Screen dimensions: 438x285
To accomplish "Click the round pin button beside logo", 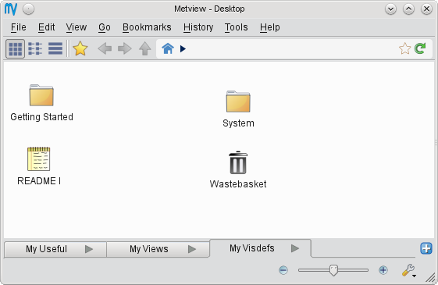I will tap(28, 9).
